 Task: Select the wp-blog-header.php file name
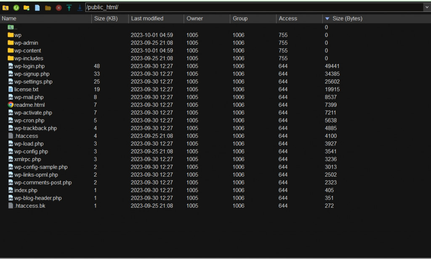click(x=38, y=198)
